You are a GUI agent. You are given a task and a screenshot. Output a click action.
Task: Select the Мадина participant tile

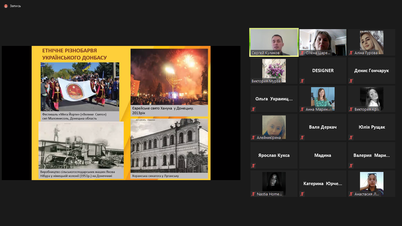tap(323, 155)
